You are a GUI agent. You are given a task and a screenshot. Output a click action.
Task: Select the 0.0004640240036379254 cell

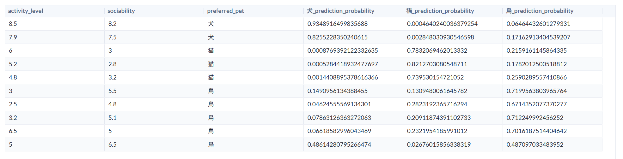[x=442, y=24]
